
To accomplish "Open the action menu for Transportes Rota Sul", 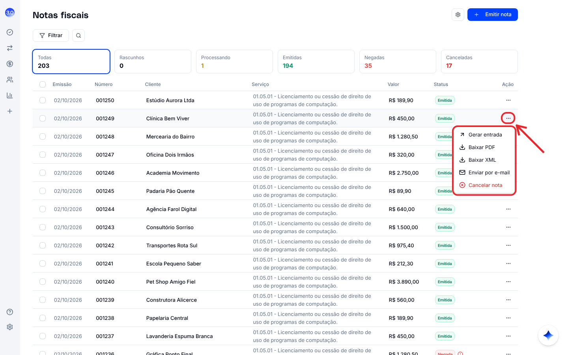I will point(508,245).
